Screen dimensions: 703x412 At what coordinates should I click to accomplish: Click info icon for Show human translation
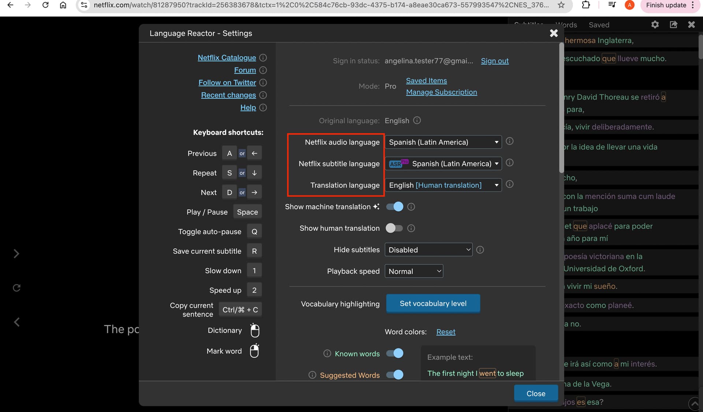click(x=411, y=228)
